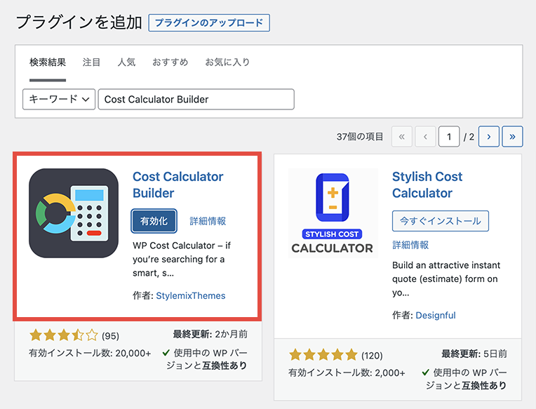
Task: Switch to the 人気 tab
Action: (126, 62)
